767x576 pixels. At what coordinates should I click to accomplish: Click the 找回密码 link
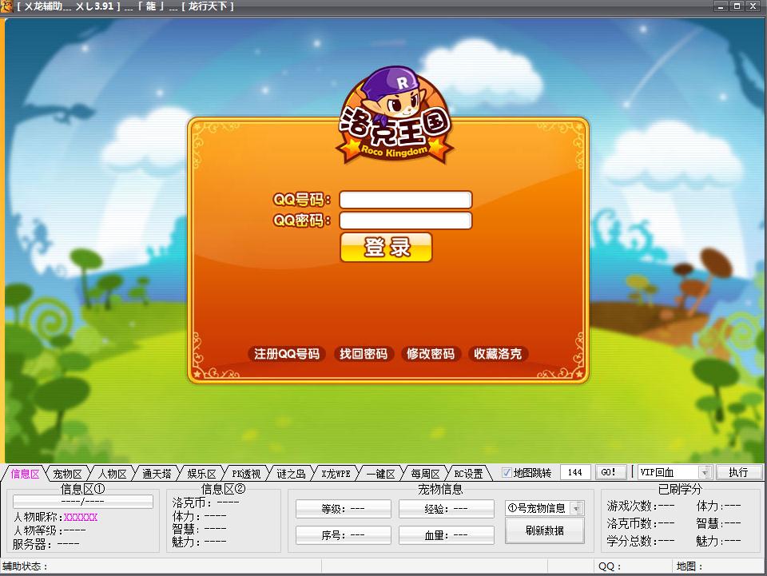coord(364,354)
